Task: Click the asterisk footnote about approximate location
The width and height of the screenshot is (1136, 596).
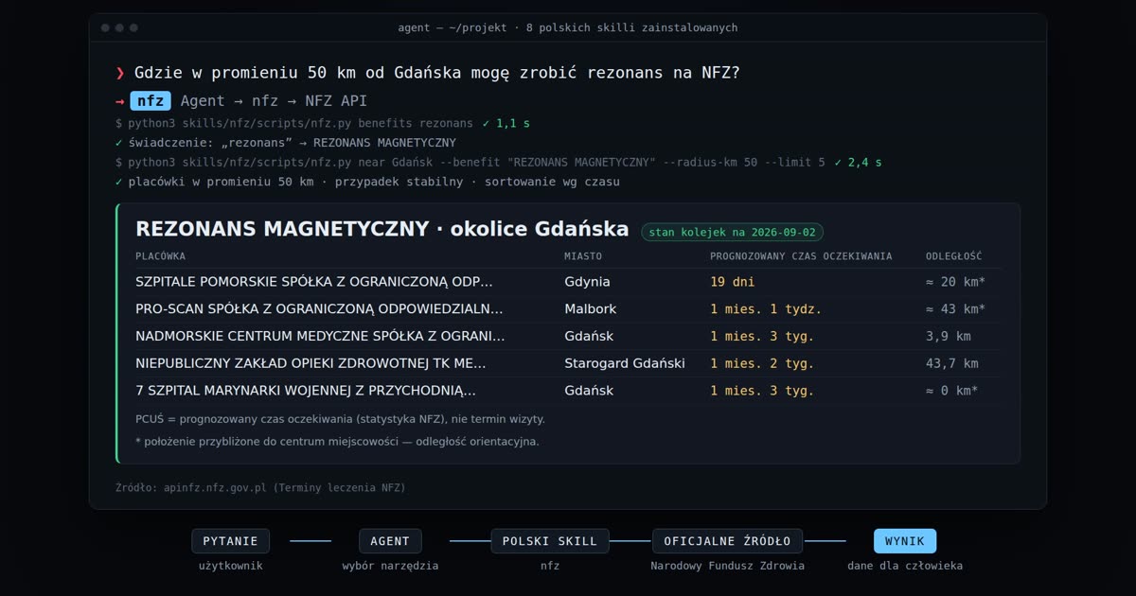Action: (337, 441)
